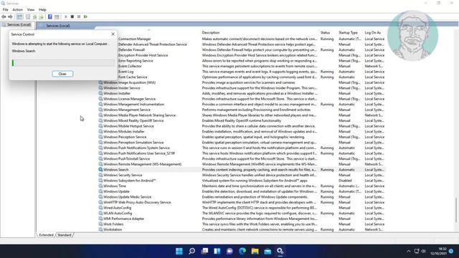Select Windows Modules Installer service
The height and width of the screenshot is (258, 459).
[x=242, y=132]
